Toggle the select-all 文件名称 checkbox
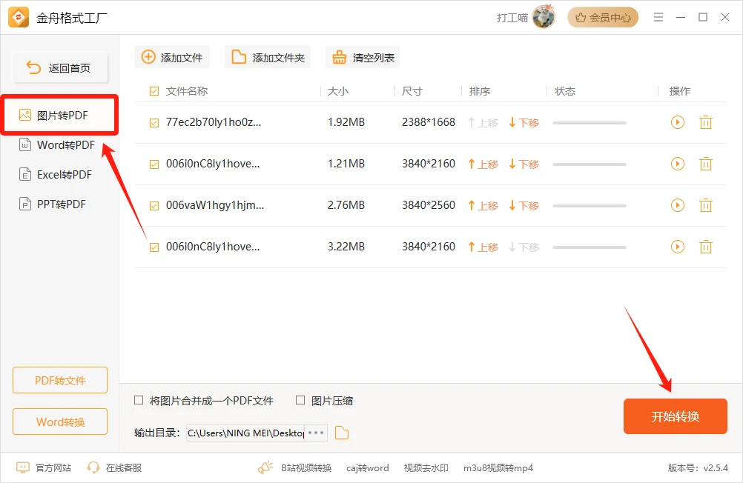743x483 pixels. tap(154, 91)
